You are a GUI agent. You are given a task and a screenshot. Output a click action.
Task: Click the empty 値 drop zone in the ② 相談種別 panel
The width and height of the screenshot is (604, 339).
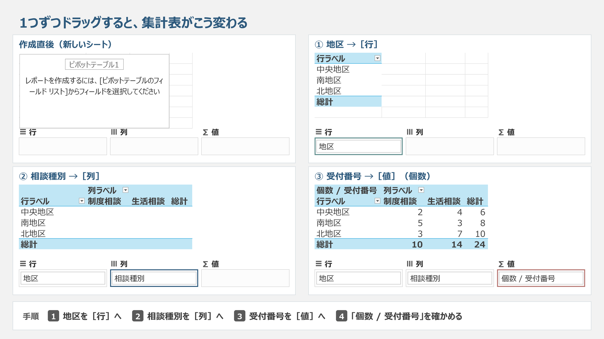point(245,278)
